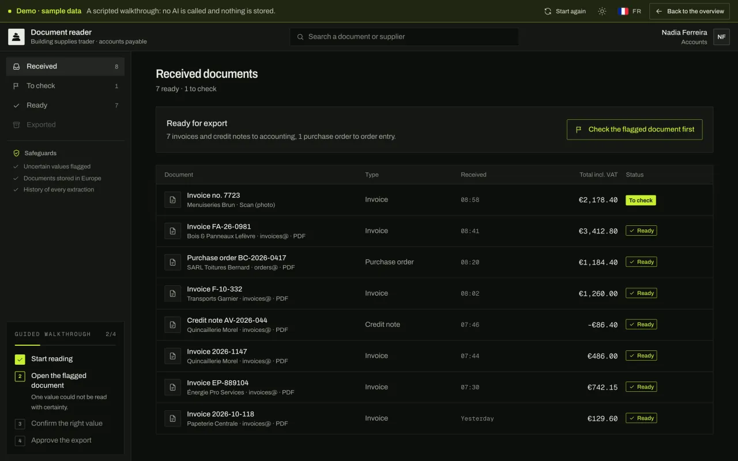Click Check the flagged document first button
738x461 pixels.
[x=635, y=130]
